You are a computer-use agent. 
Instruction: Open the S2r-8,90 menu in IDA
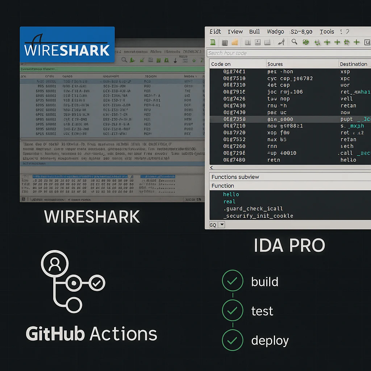coord(301,32)
